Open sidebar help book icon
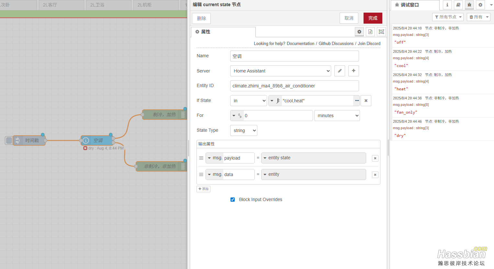Screen dimensions: 494x269 pyautogui.click(x=458, y=5)
